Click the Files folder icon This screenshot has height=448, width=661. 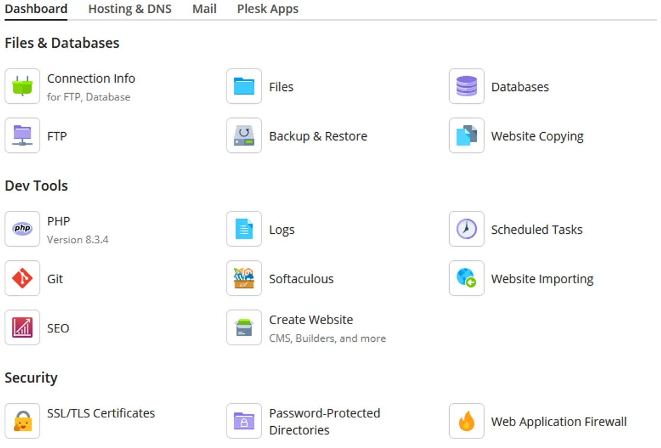coord(244,86)
